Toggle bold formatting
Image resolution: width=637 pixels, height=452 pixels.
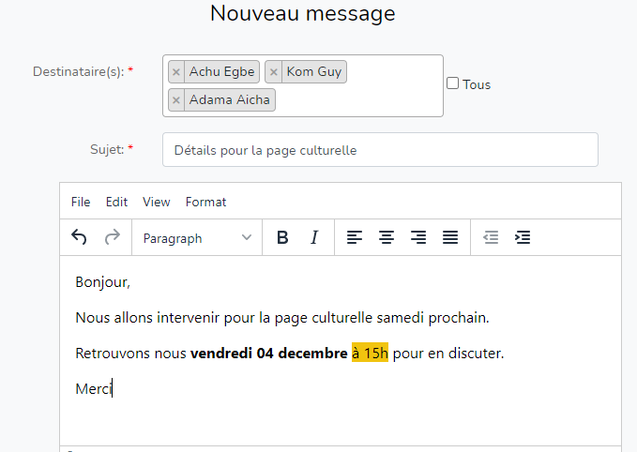(x=282, y=237)
